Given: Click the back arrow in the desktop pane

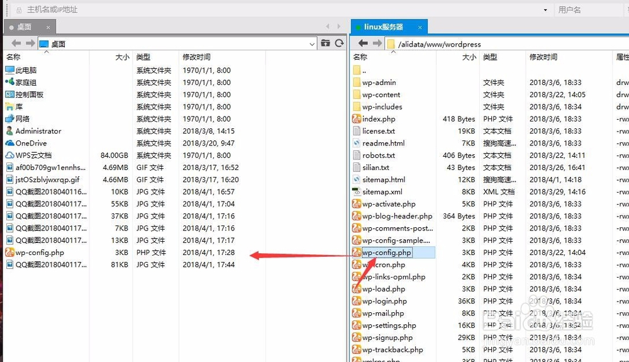Looking at the screenshot, I should pyautogui.click(x=16, y=43).
